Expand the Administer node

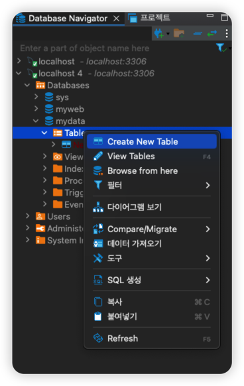28,228
